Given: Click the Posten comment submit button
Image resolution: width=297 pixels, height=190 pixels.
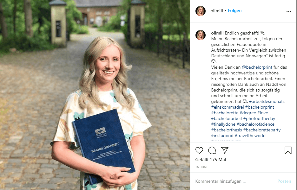Looking at the screenshot, I should click(284, 181).
